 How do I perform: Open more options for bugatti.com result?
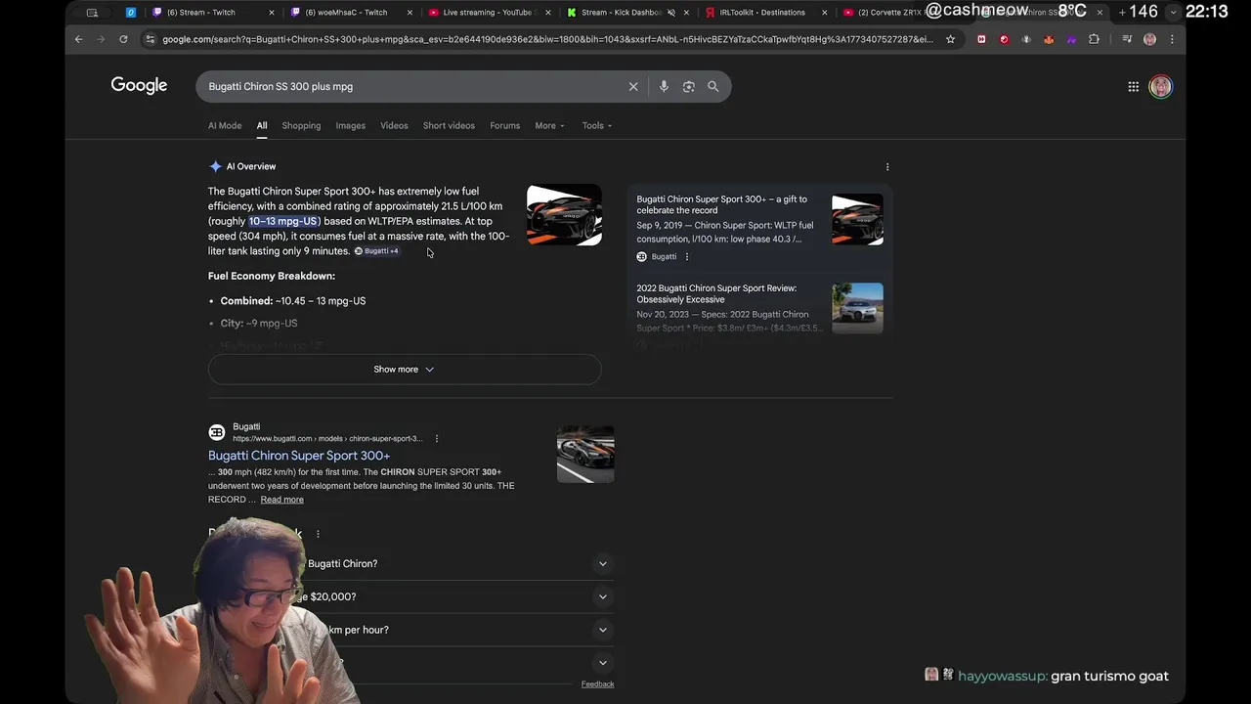pos(437,438)
